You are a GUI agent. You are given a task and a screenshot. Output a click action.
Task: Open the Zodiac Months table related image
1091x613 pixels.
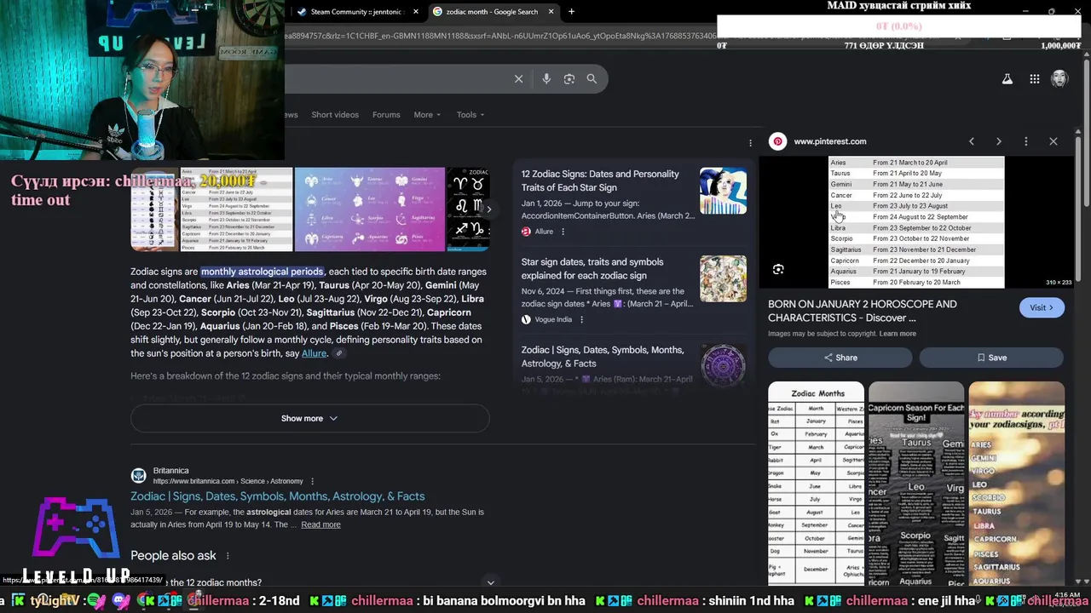pos(816,483)
